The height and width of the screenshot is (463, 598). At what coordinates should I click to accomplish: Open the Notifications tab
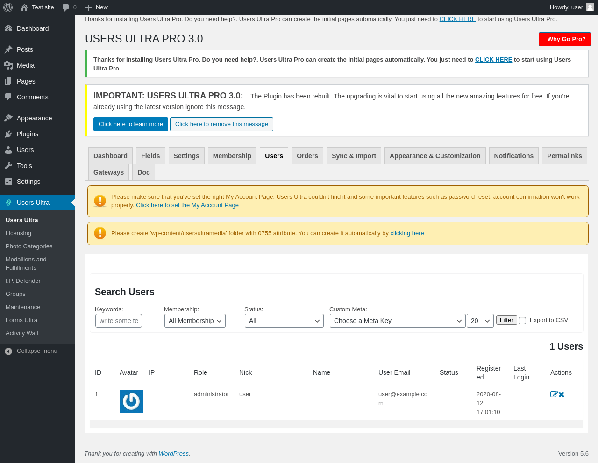coord(513,156)
